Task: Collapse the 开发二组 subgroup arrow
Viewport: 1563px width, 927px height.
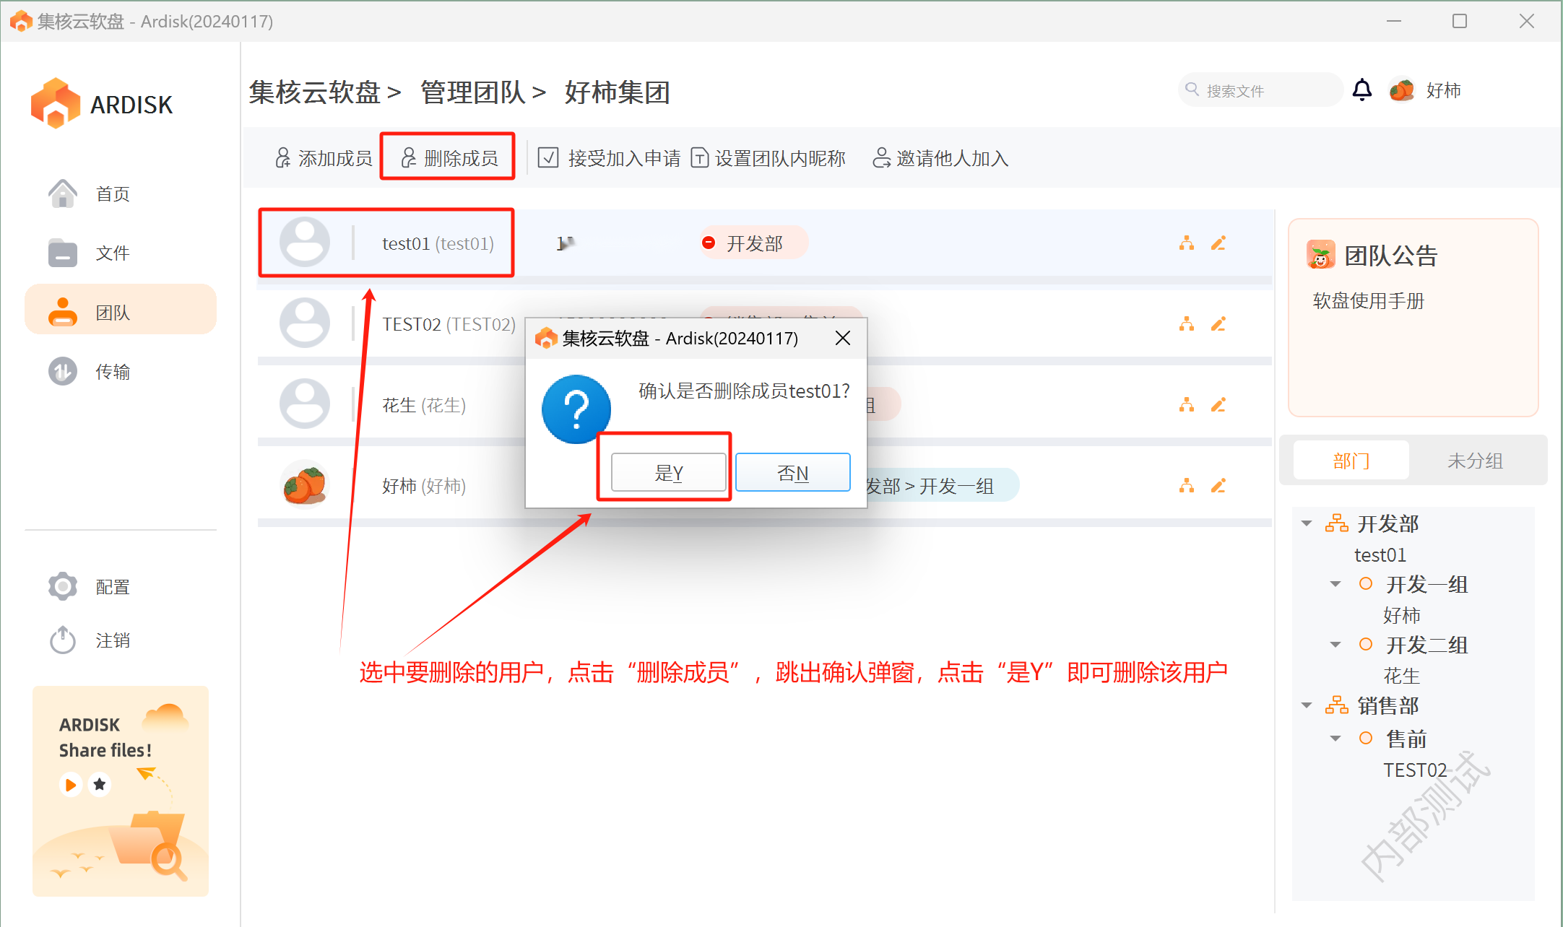Action: [1335, 645]
